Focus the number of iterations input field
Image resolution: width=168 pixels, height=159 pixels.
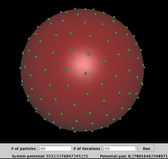pos(119,148)
